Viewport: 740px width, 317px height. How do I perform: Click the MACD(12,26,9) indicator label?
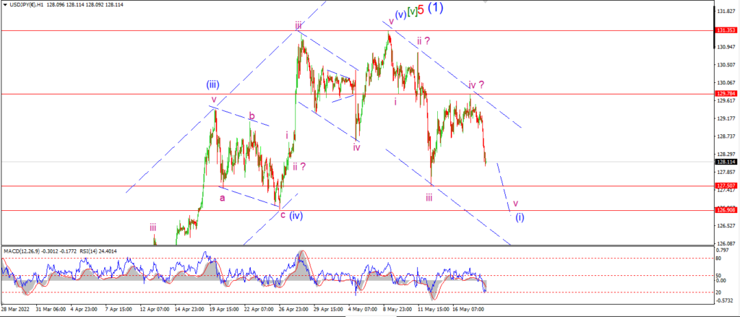(x=20, y=251)
